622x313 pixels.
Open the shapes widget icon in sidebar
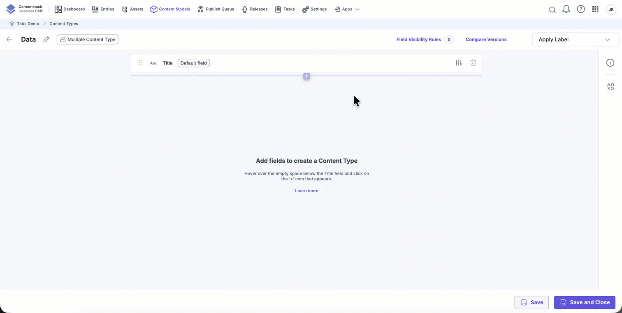(610, 87)
